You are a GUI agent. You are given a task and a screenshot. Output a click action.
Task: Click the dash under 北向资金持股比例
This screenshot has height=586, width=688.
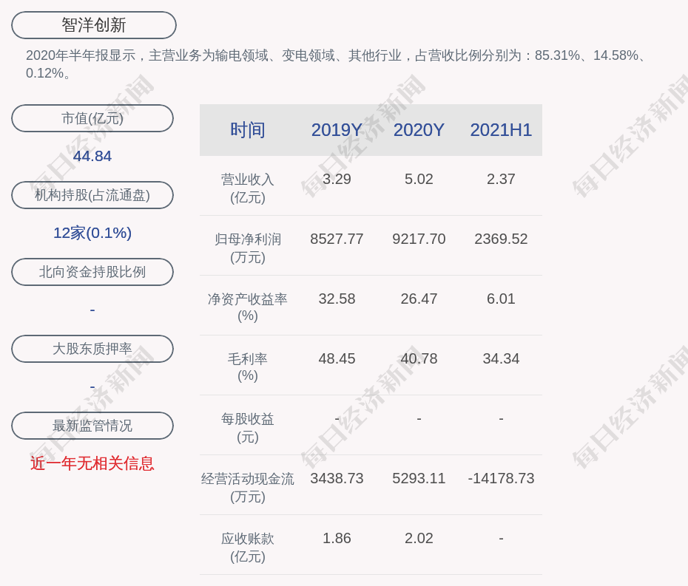(x=92, y=310)
